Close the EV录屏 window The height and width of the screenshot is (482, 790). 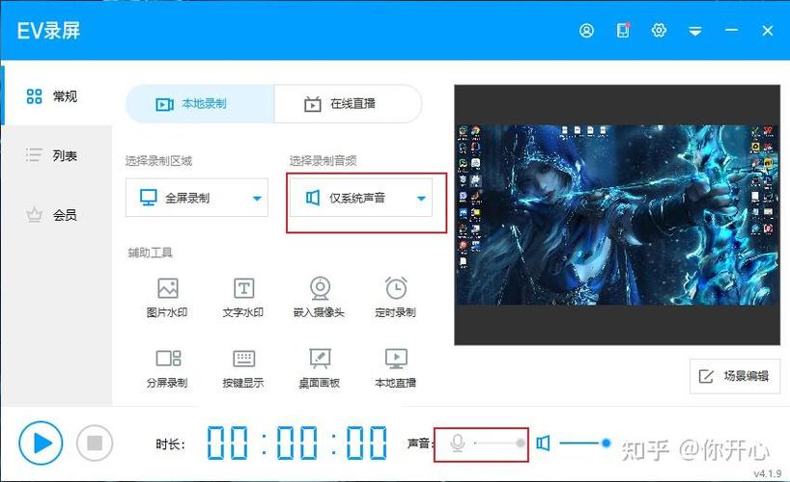[x=768, y=31]
